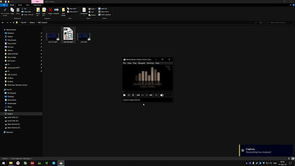Skip to previous file in media player
This screenshot has width=295, height=166.
[x=138, y=95]
